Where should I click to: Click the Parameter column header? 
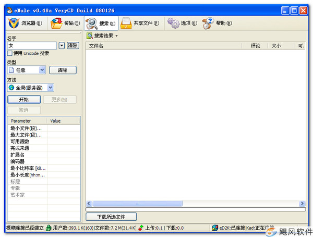coord(27,121)
